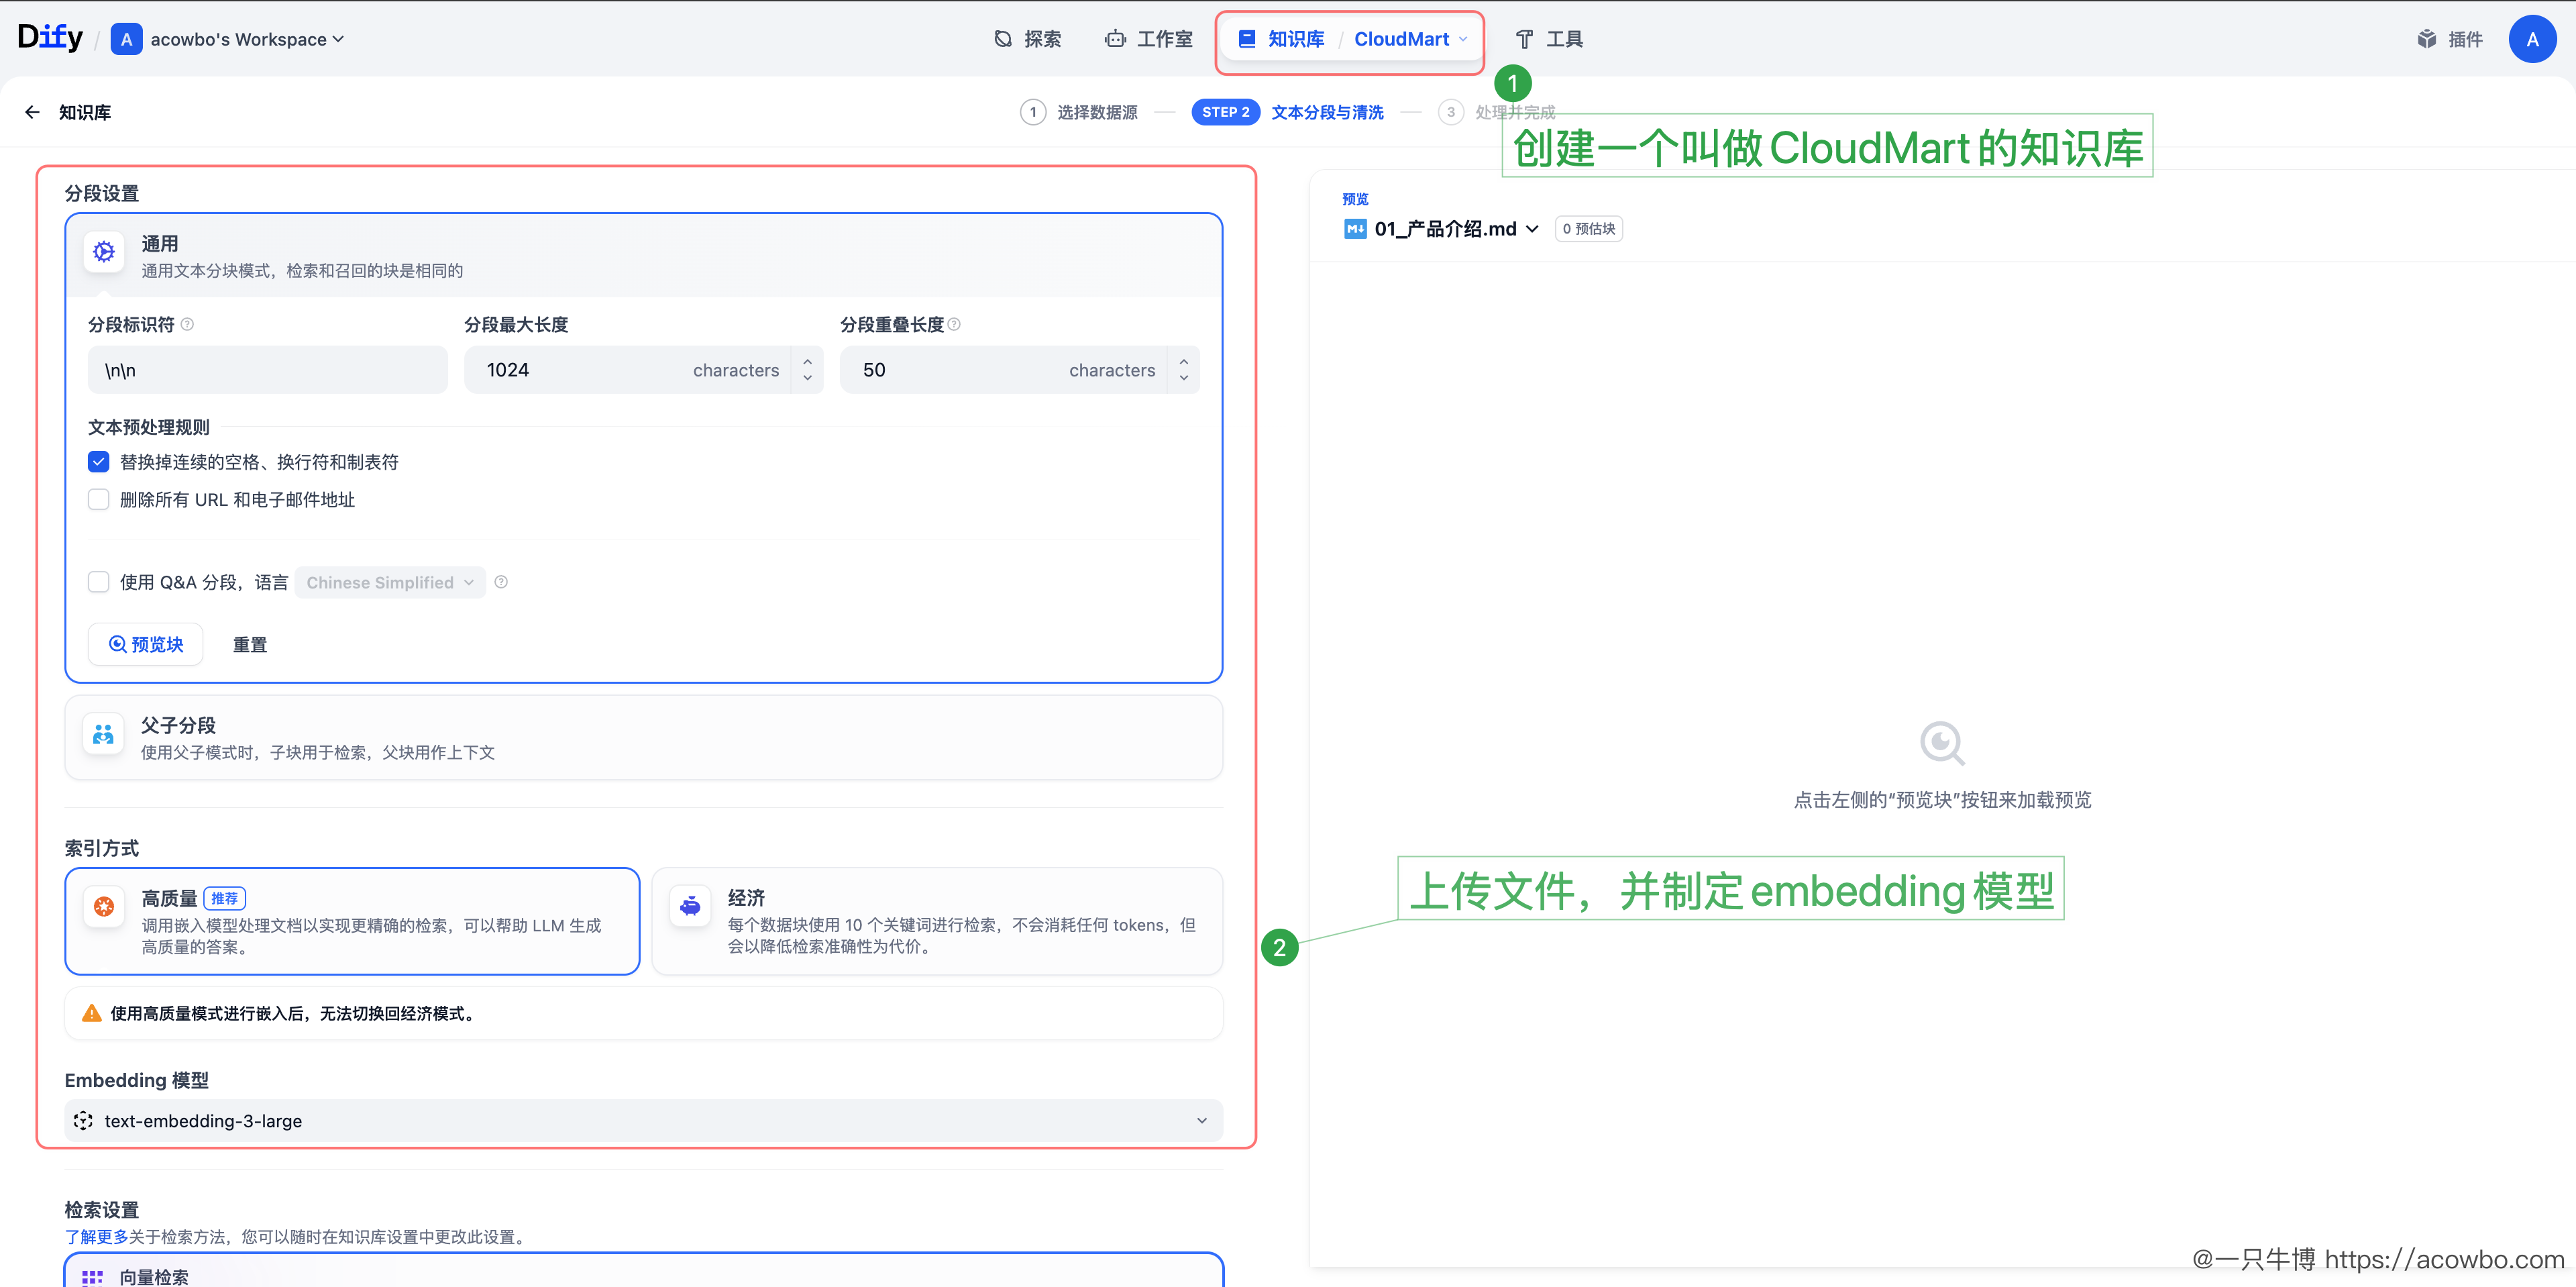
Task: Click the Dify logo
Action: (x=50, y=38)
